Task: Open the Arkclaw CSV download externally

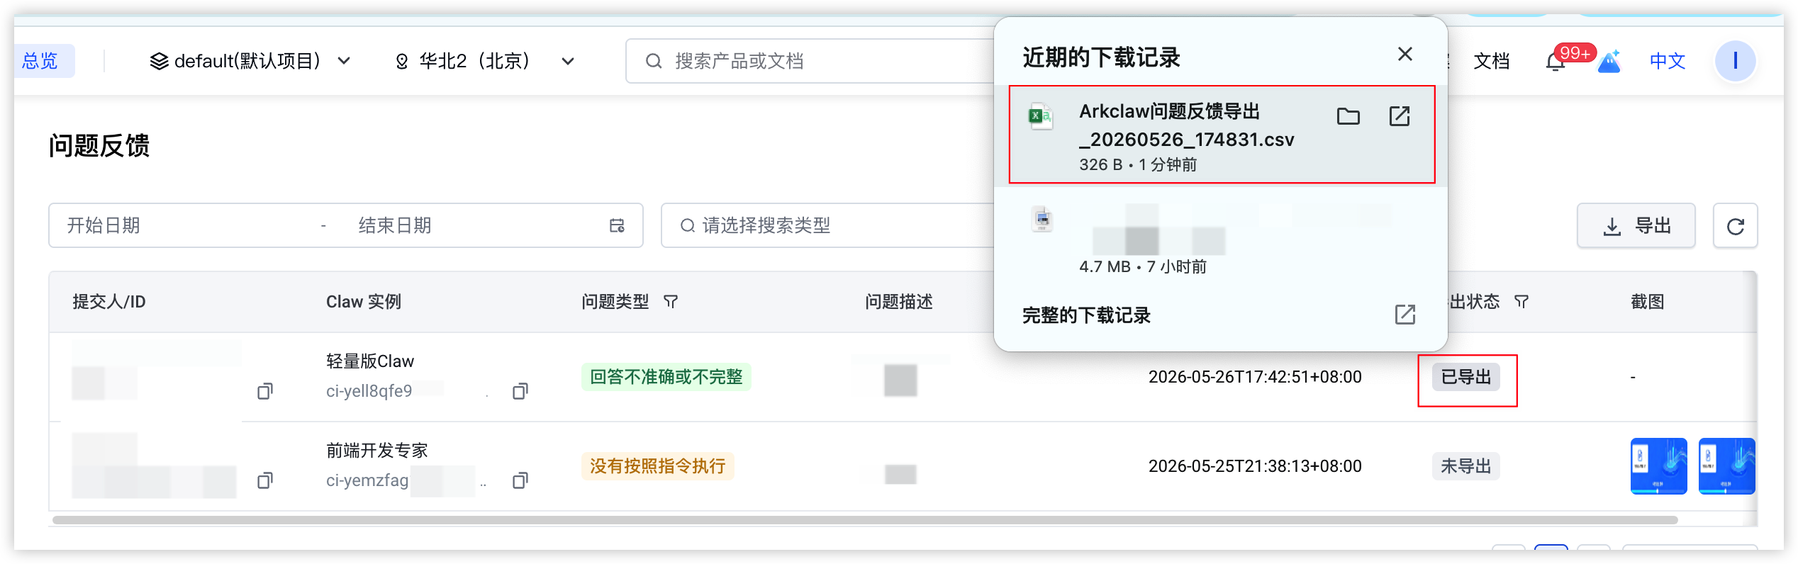Action: 1399,116
